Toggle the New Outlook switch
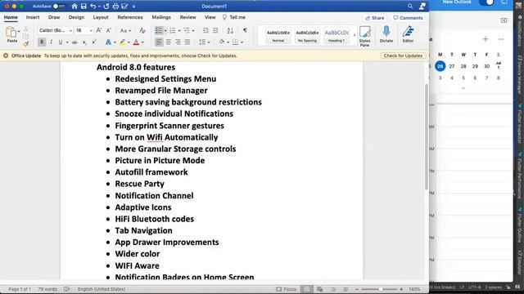Screen dimensions: 524x294 tap(486, 2)
